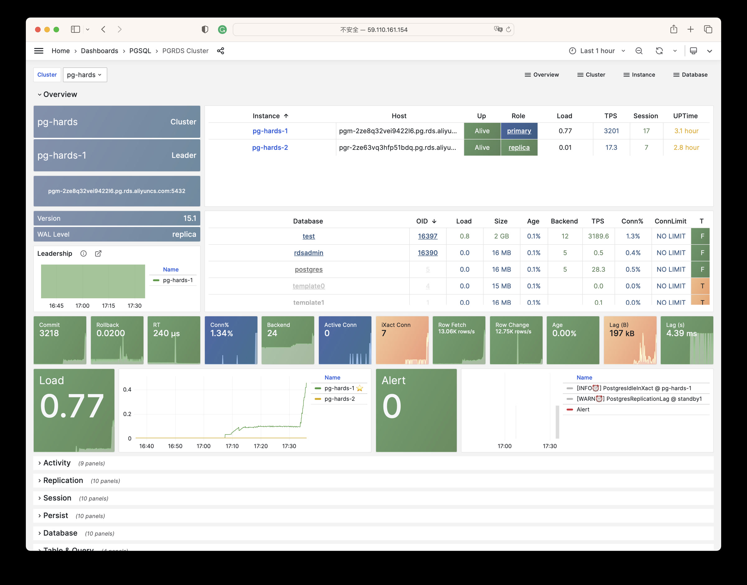Image resolution: width=747 pixels, height=585 pixels.
Task: Open the pg-hards cluster dropdown
Action: [x=85, y=75]
